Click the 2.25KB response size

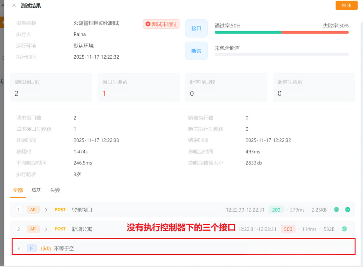click(319, 210)
